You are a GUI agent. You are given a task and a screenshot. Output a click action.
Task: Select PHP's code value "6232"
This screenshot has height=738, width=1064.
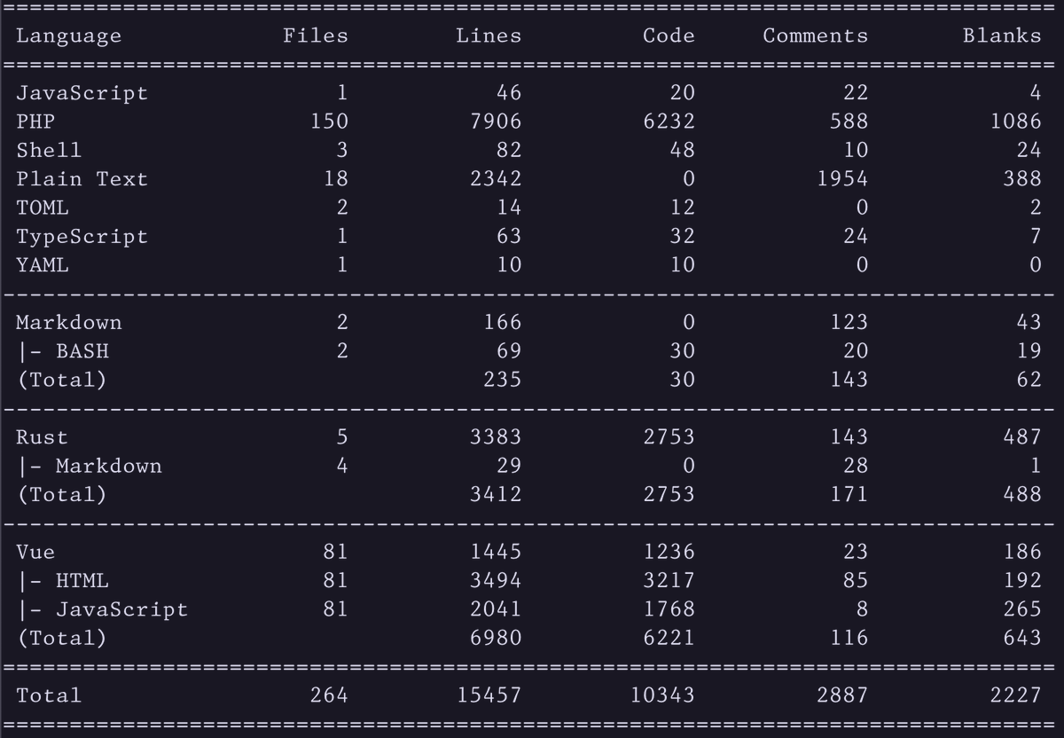(x=669, y=122)
